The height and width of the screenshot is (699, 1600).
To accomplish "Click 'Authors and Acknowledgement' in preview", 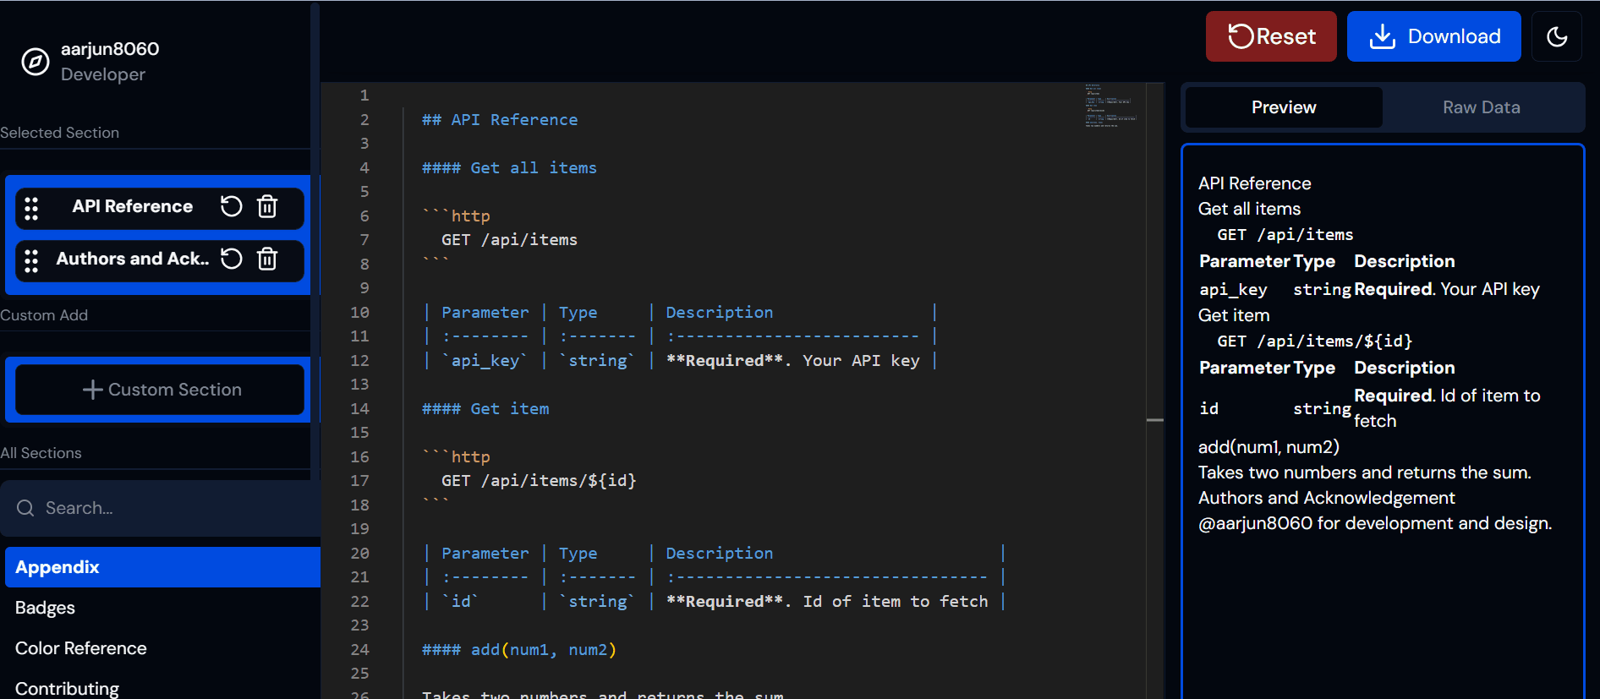I will pyautogui.click(x=1327, y=498).
